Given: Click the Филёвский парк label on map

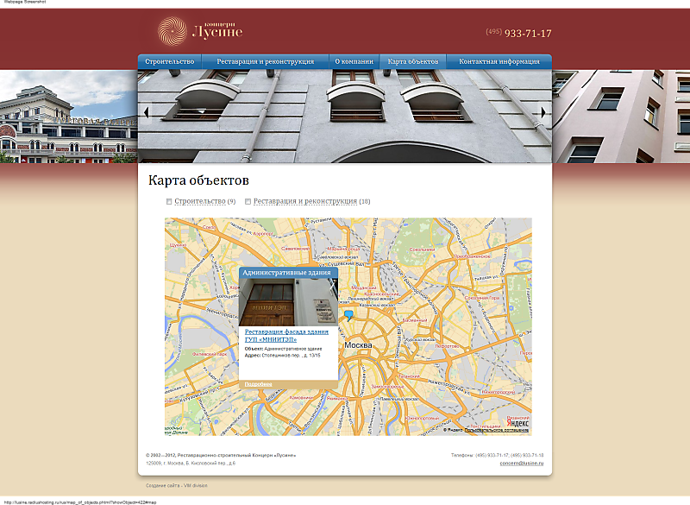Looking at the screenshot, I should tap(210, 354).
